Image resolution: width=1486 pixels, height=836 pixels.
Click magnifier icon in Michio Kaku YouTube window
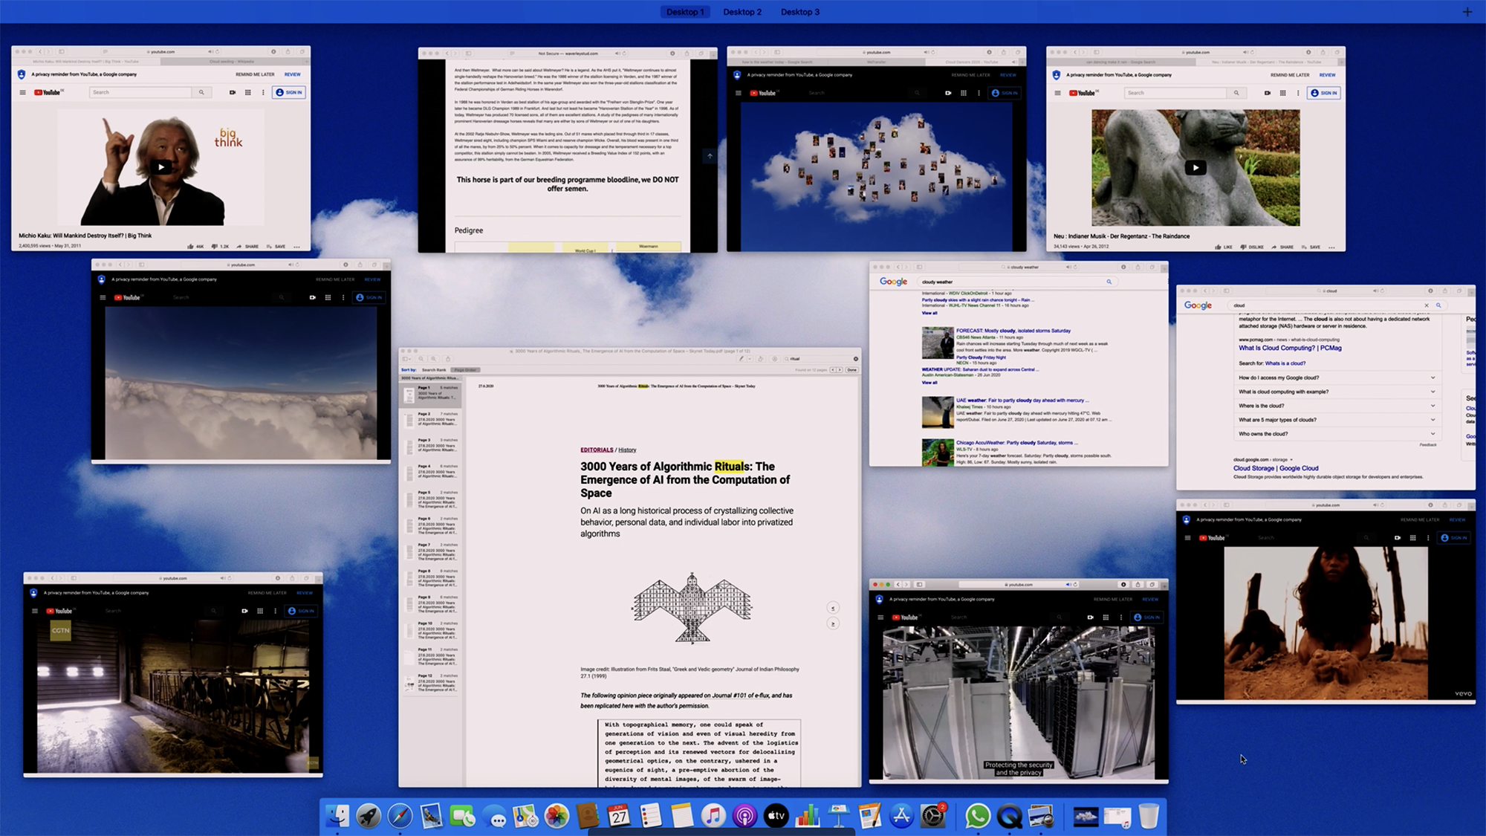201,92
